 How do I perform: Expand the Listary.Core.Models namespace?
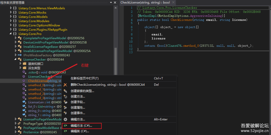tap(11, 17)
